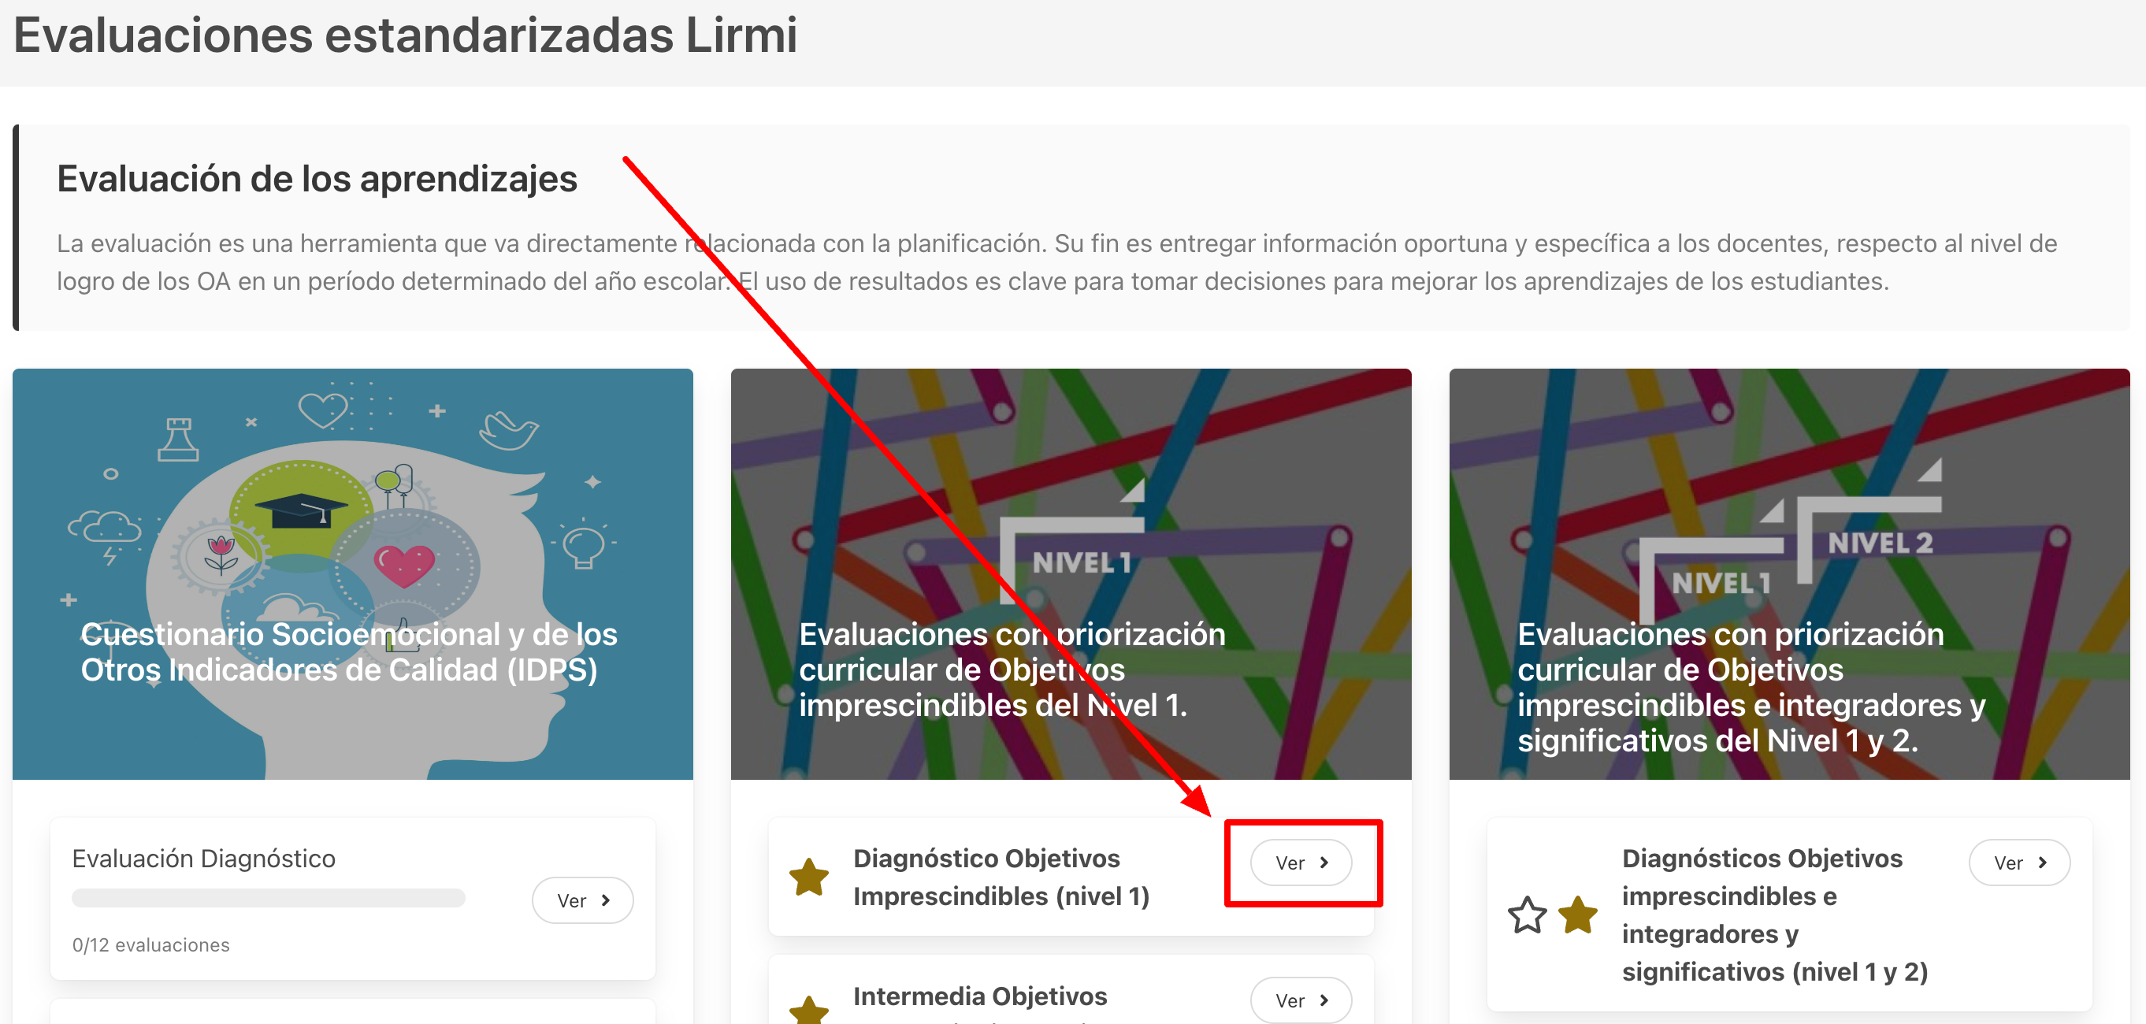Select the Nivel 1 priorización curricular banner
Viewport: 2146px width, 1024px height.
(x=1071, y=574)
